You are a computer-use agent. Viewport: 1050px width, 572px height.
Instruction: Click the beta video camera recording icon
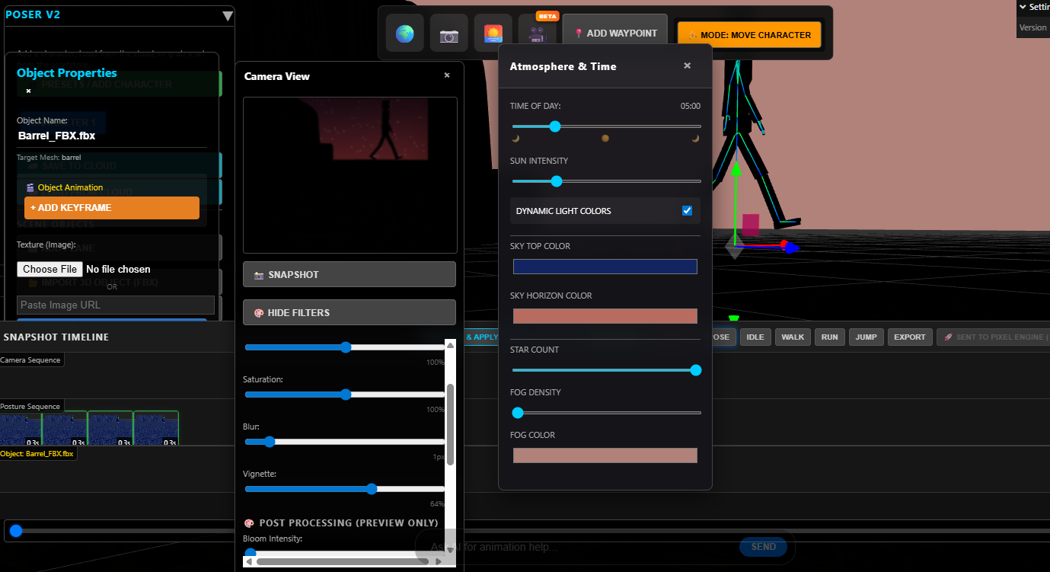(x=538, y=34)
